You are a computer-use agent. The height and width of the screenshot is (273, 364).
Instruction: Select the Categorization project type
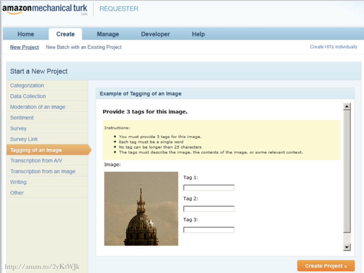[x=47, y=85]
